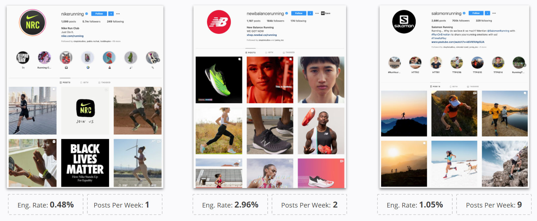
Task: Open the more options dots on salomonrunning
Action: tap(494, 13)
